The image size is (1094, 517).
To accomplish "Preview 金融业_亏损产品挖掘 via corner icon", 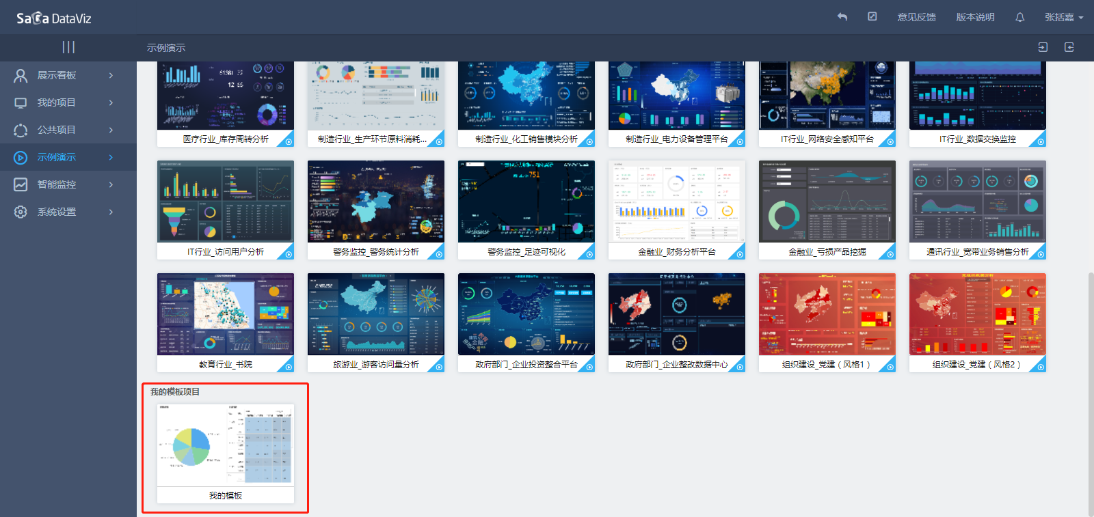I will (890, 254).
